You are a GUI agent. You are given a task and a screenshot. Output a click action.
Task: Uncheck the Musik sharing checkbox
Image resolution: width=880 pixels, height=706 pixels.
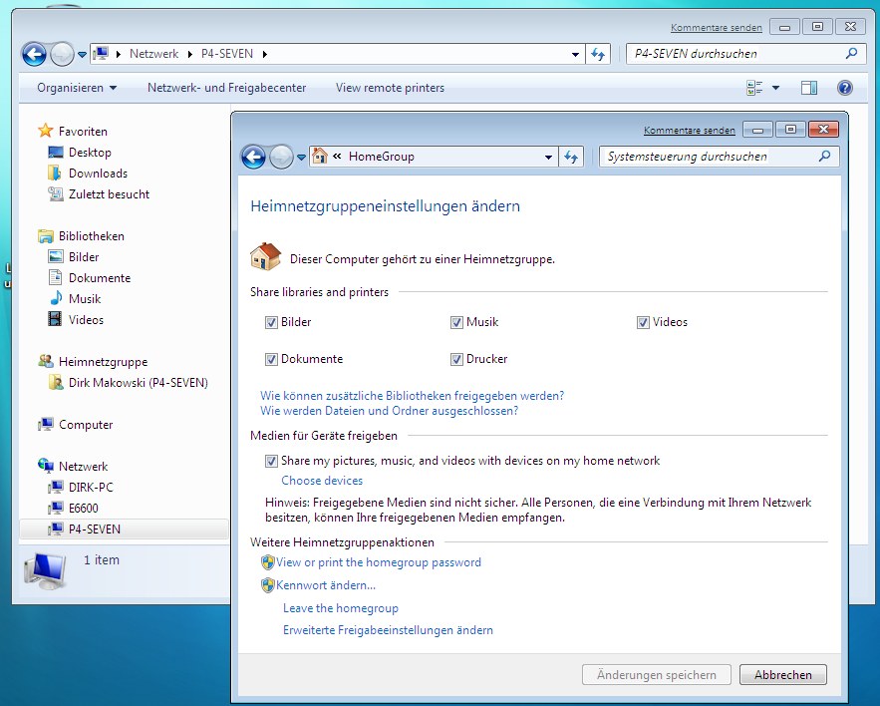click(x=456, y=322)
